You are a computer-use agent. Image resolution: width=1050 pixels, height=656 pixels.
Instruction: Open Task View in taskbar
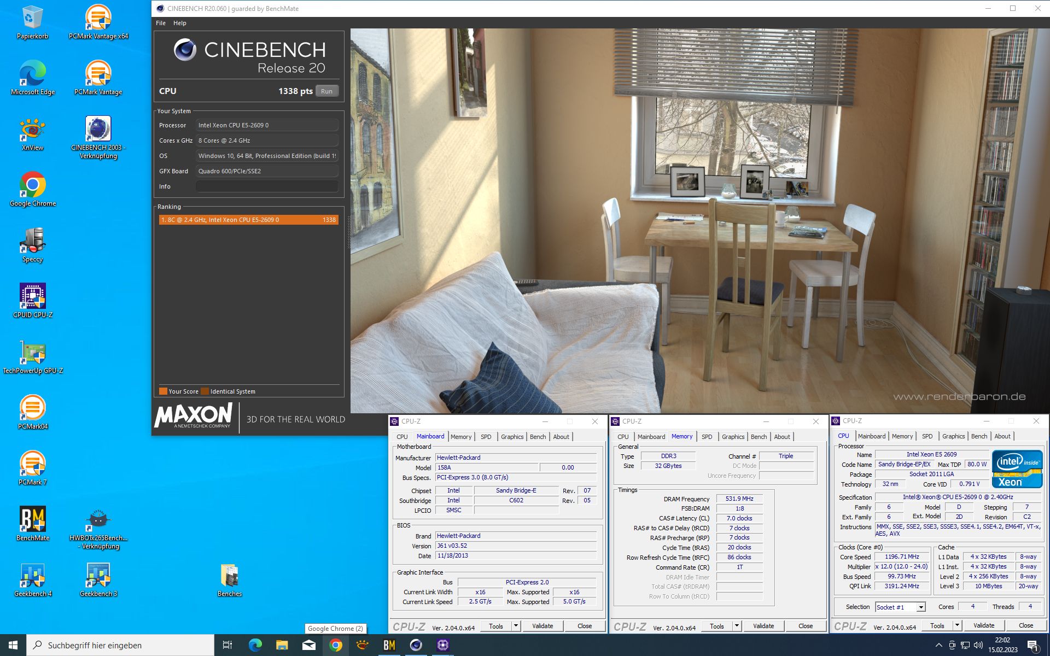[x=227, y=645]
